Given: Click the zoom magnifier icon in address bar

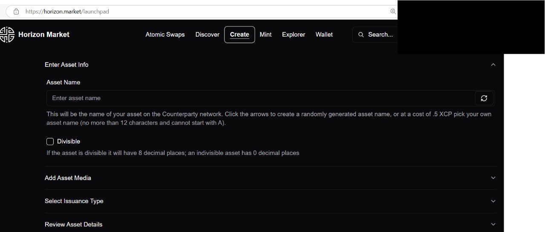Looking at the screenshot, I should click(393, 11).
